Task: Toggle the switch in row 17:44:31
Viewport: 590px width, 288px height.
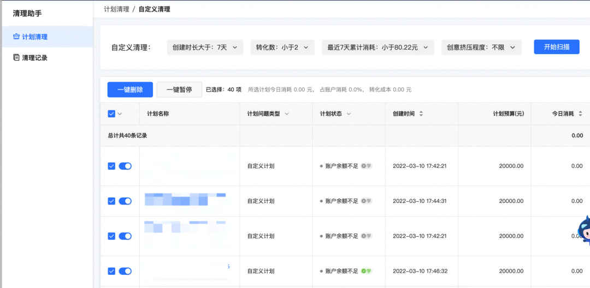Action: [x=125, y=201]
